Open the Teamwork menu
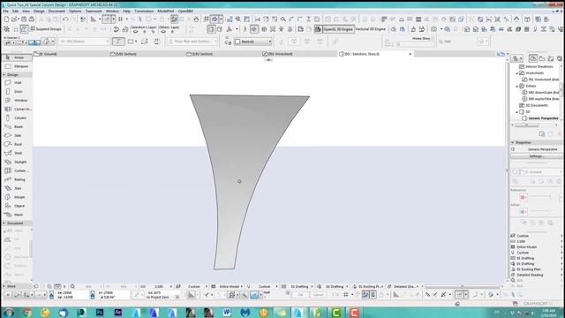565x318 pixels. [94, 11]
